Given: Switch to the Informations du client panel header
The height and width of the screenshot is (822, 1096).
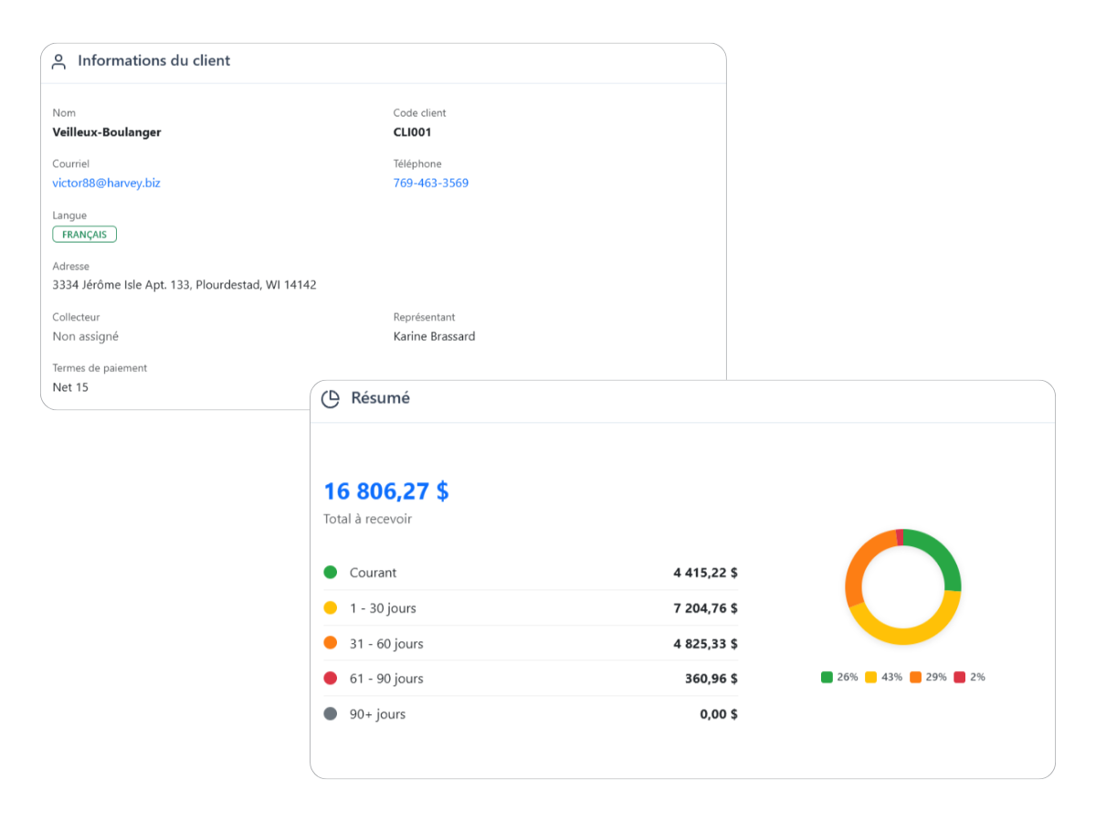Looking at the screenshot, I should pyautogui.click(x=153, y=60).
